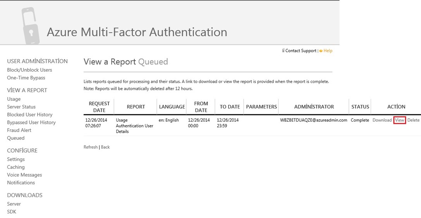Click the View a Report Queued heading

[125, 62]
